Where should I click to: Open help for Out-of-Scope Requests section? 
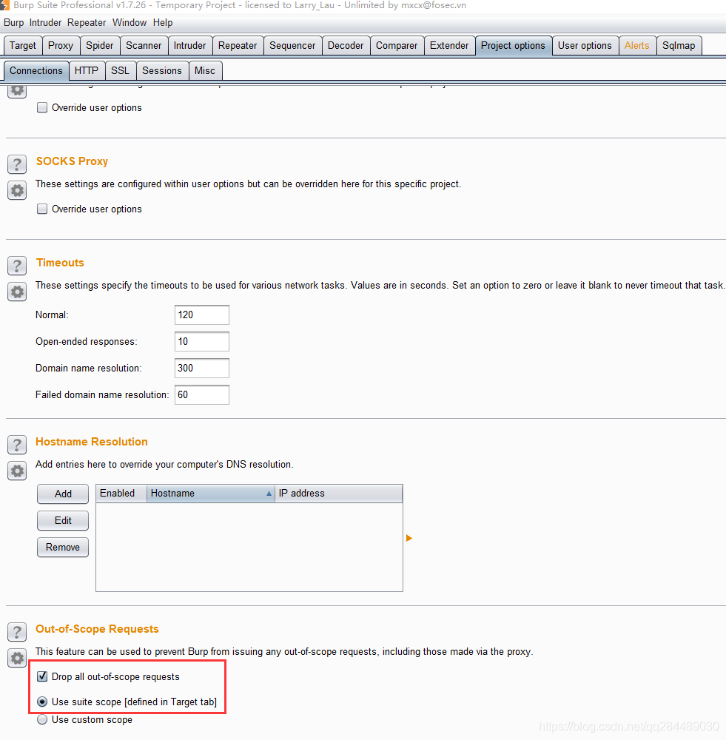tap(17, 632)
